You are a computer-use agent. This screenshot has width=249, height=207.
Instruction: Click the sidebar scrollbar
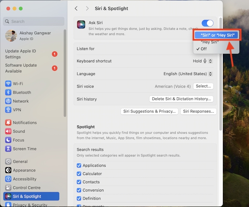(x=65, y=73)
